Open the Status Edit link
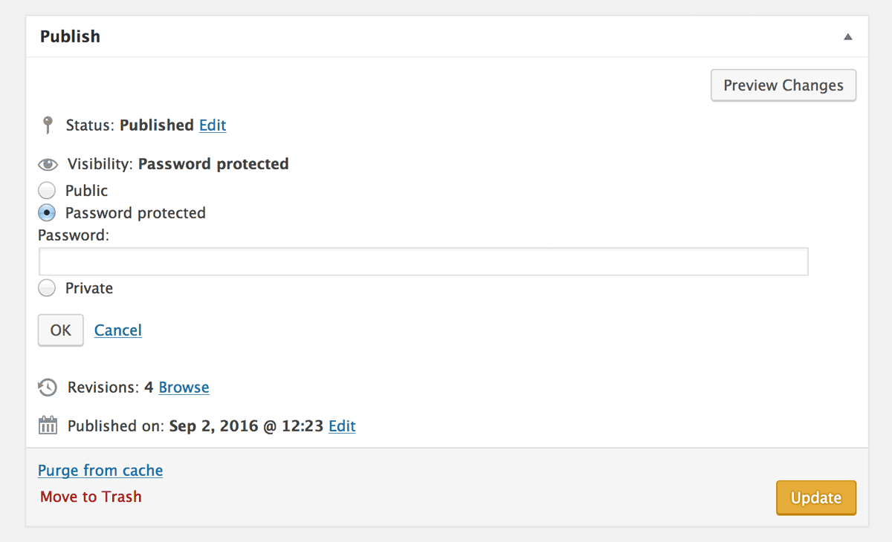This screenshot has width=892, height=542. pos(213,125)
